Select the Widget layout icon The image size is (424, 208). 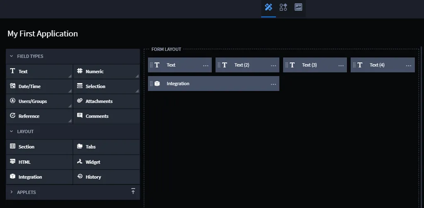tap(80, 161)
